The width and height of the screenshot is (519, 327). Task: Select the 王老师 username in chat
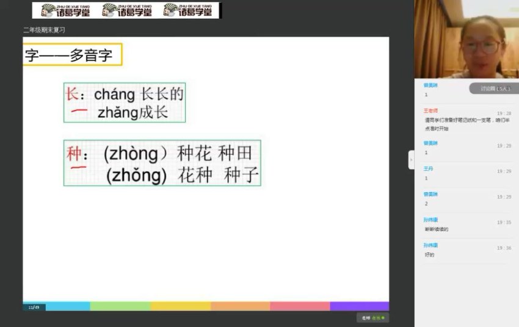(431, 111)
